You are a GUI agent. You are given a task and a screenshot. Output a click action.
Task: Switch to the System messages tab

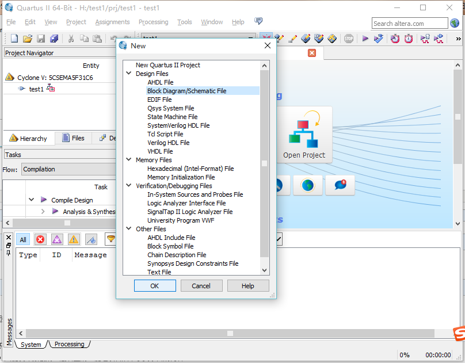31,345
